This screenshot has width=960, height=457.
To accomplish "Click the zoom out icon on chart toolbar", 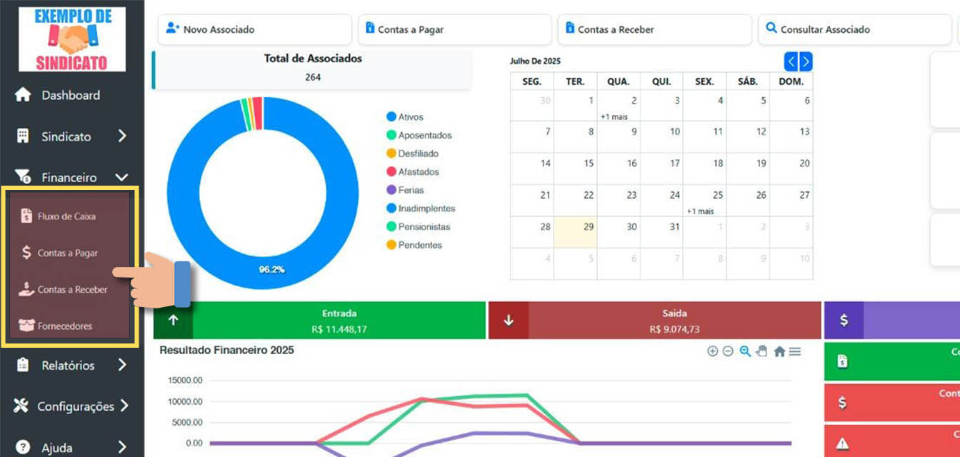I will 728,351.
